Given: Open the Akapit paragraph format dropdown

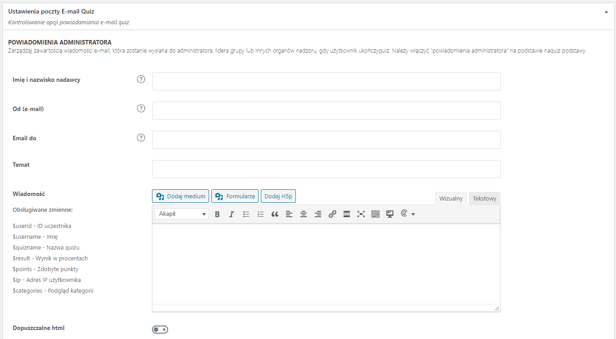Looking at the screenshot, I should 182,214.
